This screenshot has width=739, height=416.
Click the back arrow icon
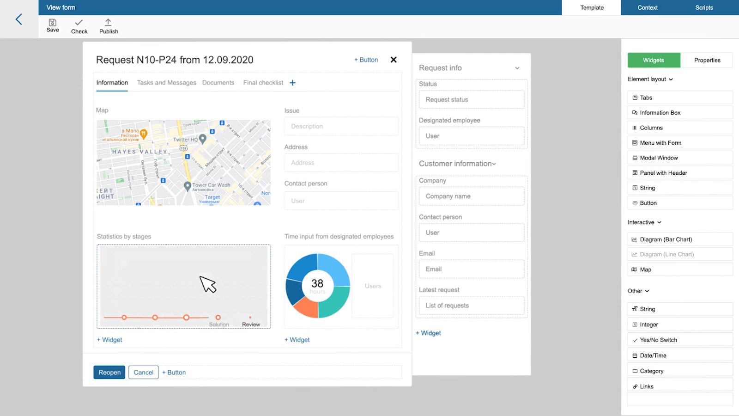click(x=19, y=19)
